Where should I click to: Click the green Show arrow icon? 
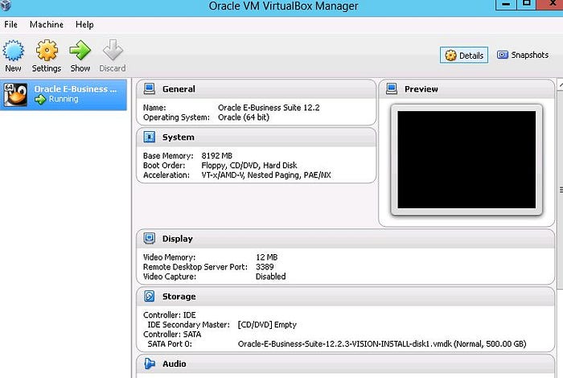[x=80, y=50]
